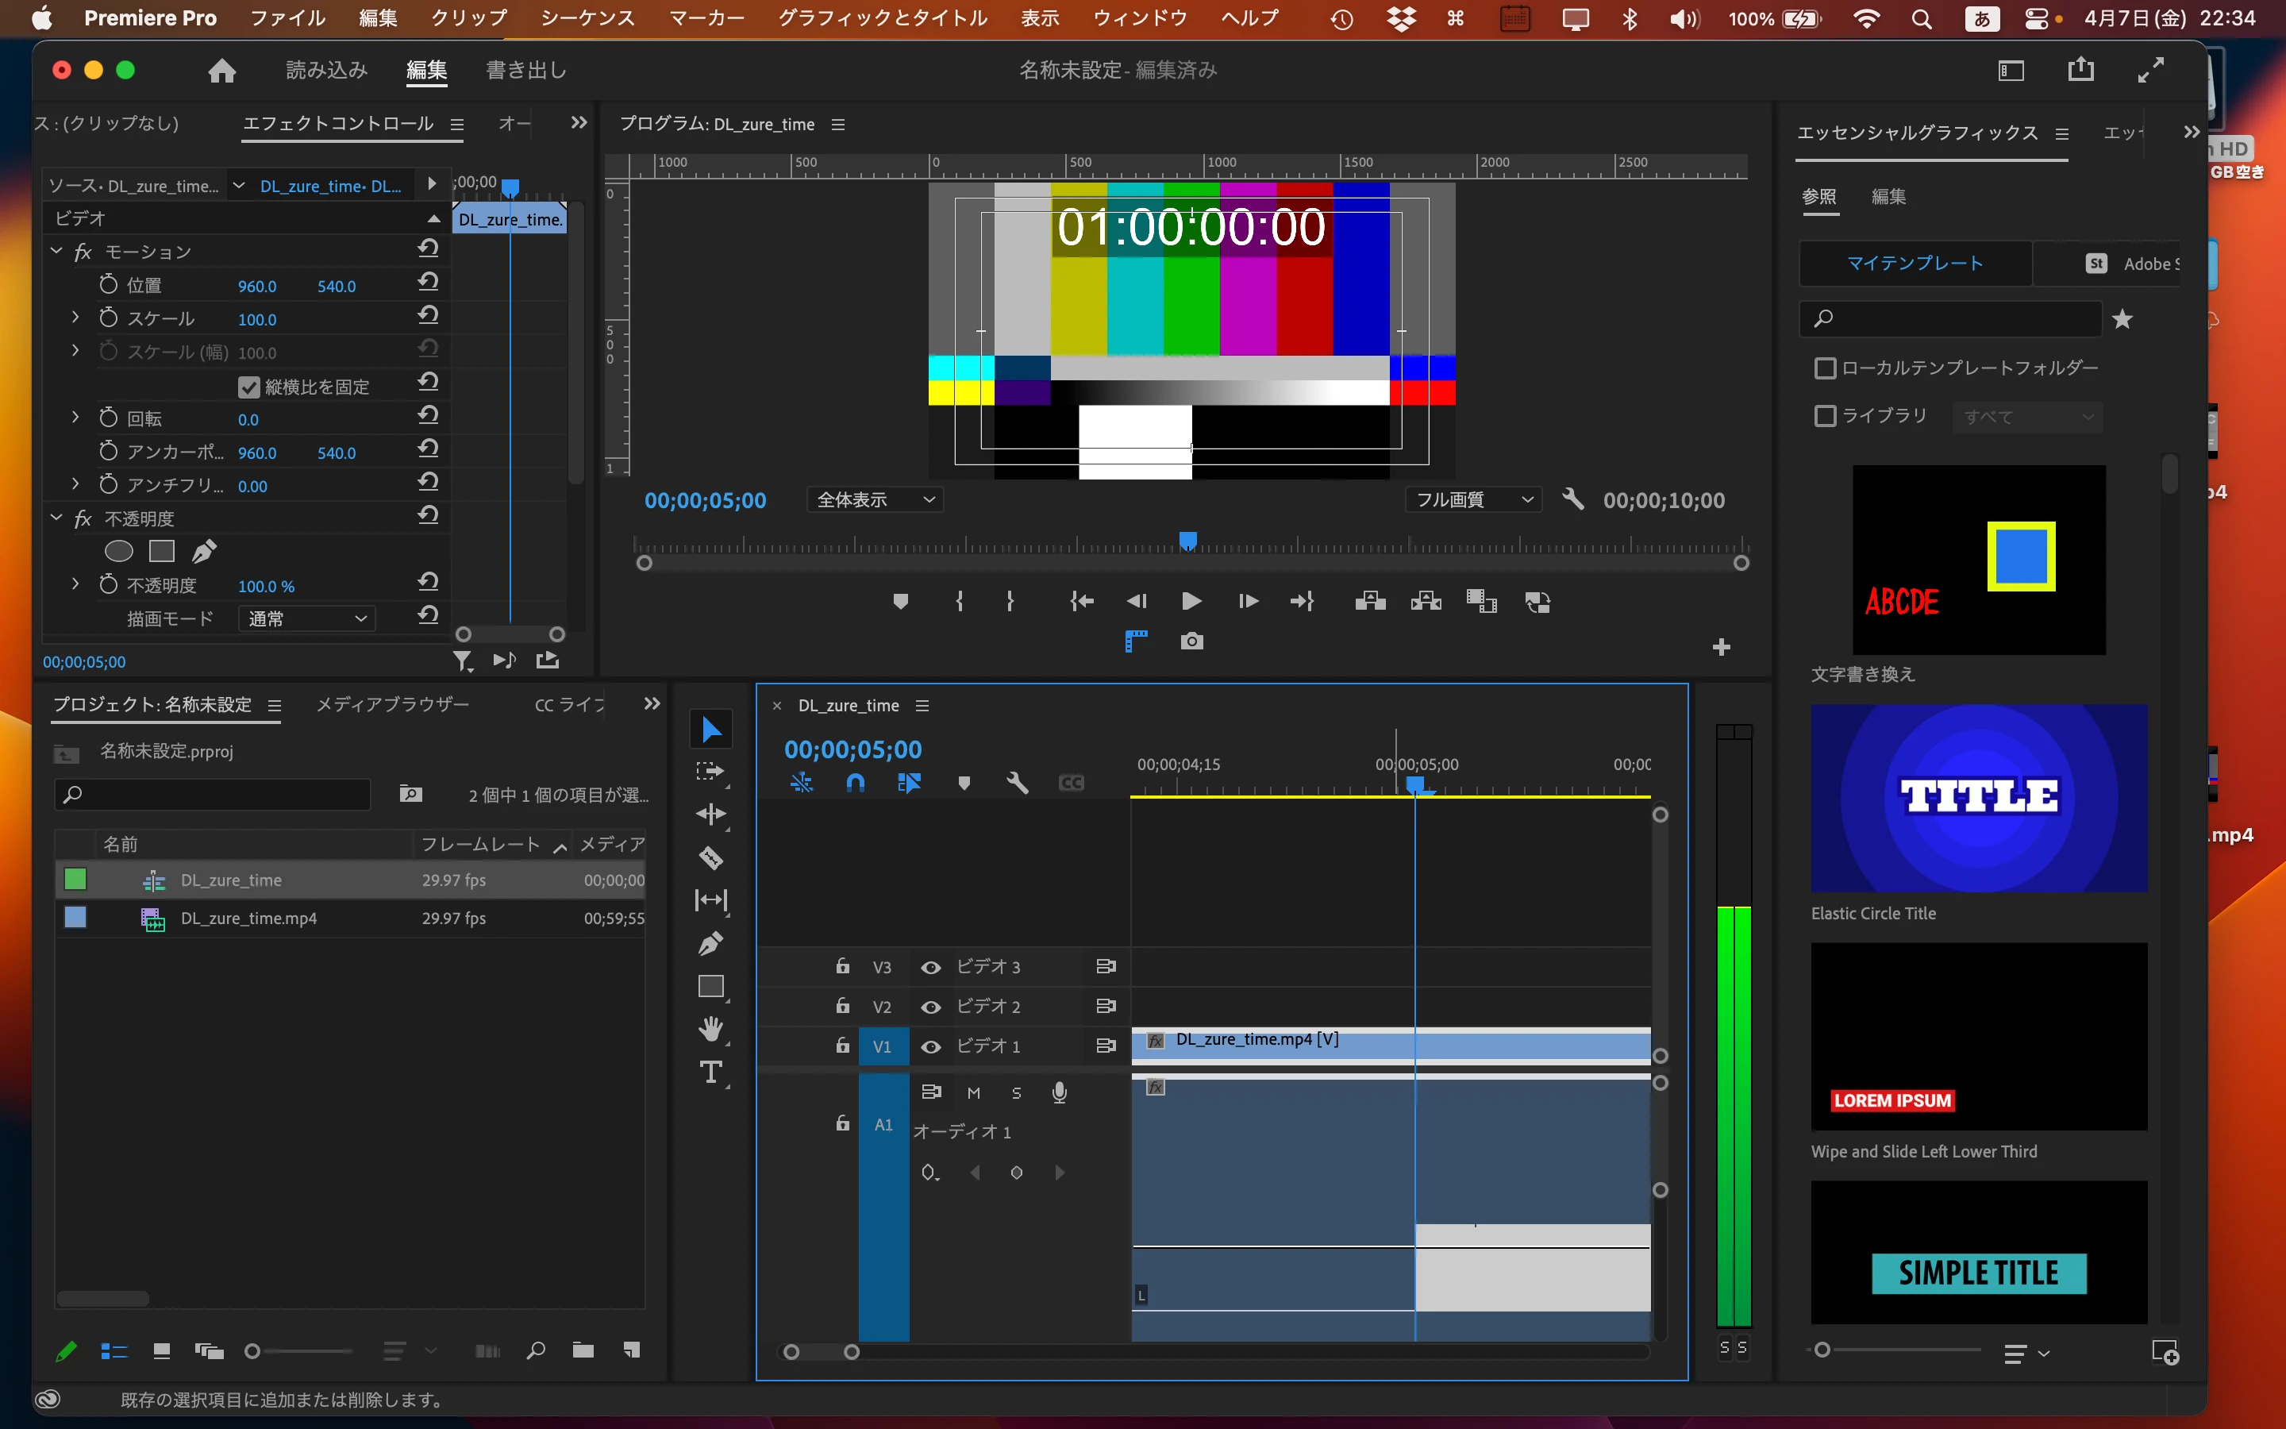This screenshot has height=1429, width=2286.
Task: Expand the スケール property
Action: pos(75,318)
